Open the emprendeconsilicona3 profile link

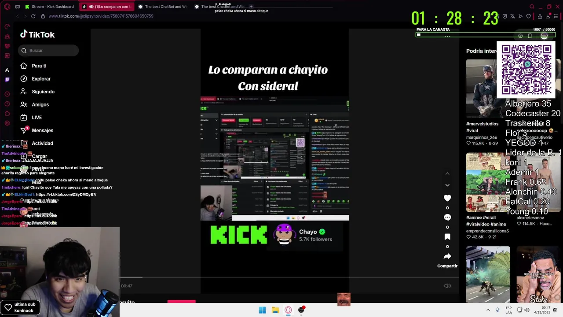click(487, 231)
